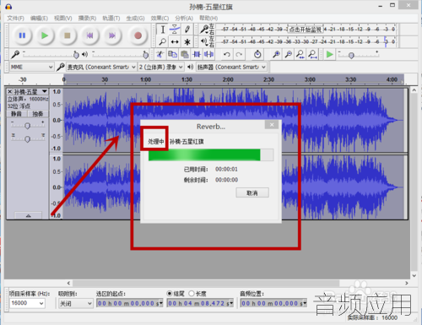
Task: Select the Draw (pencil) tool
Action: point(187,30)
